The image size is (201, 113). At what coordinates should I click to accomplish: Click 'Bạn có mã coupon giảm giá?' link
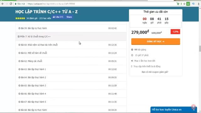coord(155,72)
